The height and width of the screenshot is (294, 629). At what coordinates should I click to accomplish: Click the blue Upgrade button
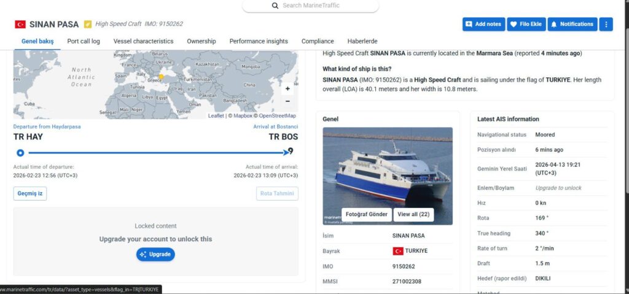point(155,254)
